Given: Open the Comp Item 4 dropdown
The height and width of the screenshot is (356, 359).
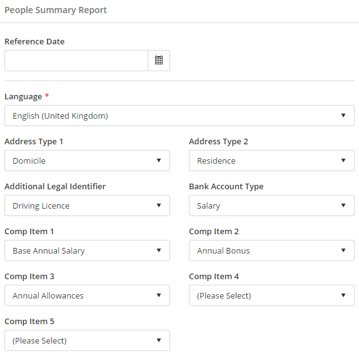Looking at the screenshot, I should click(x=271, y=295).
